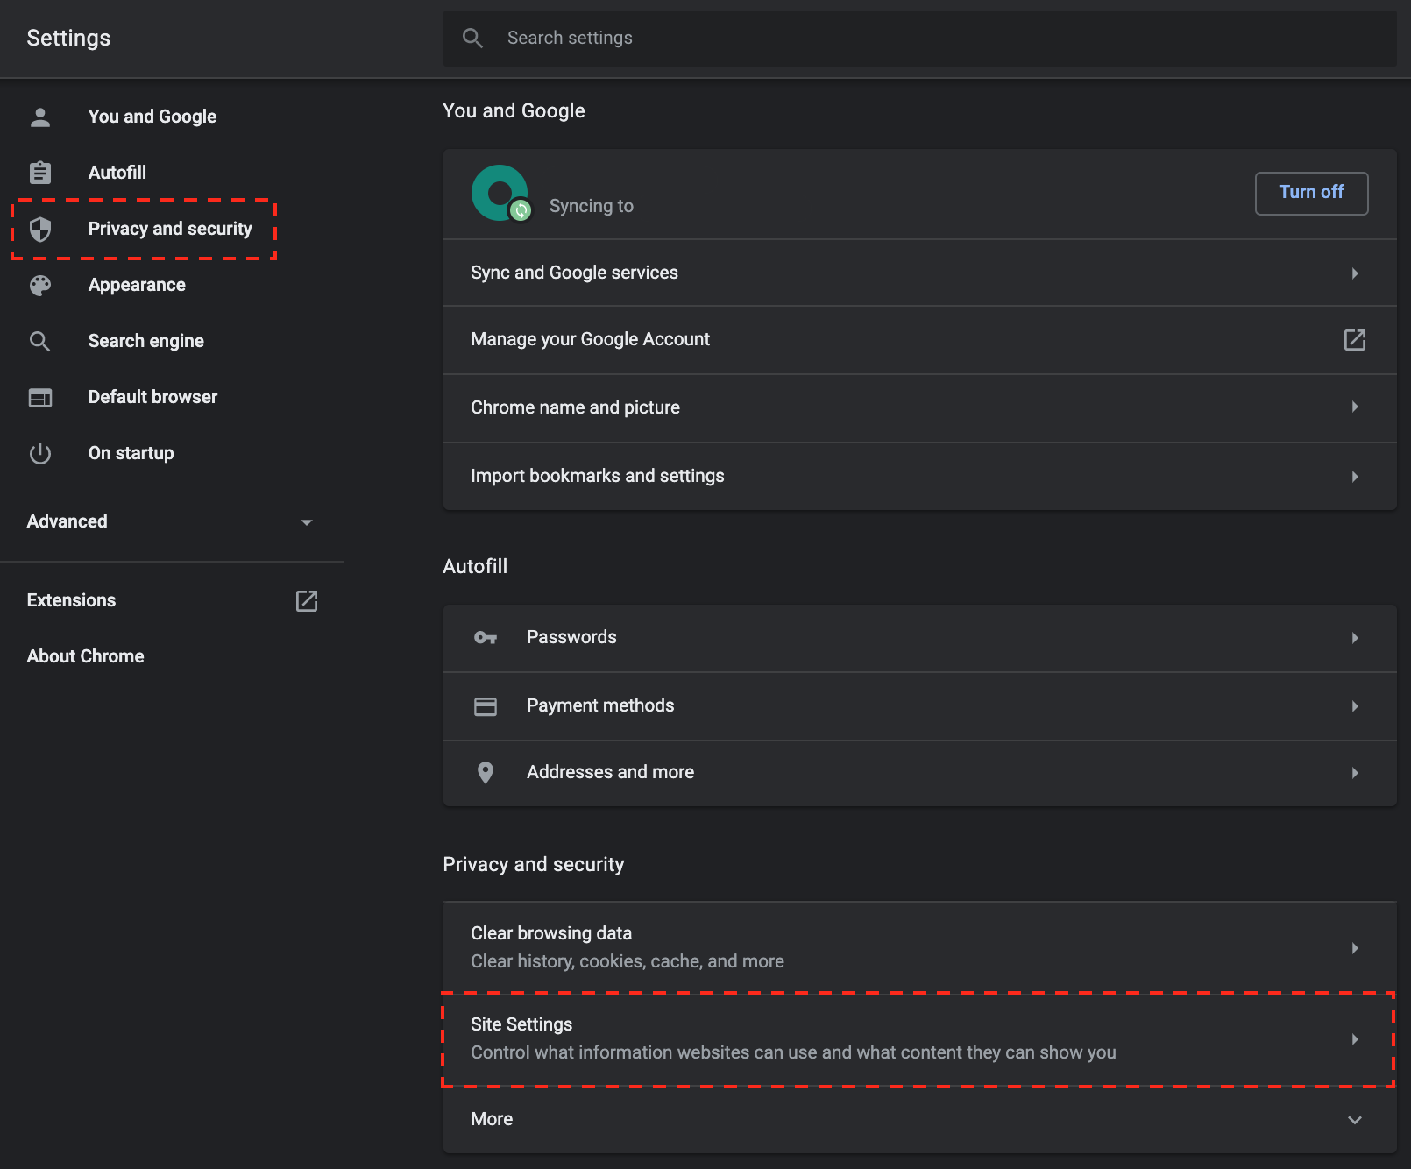Open You and Google in sidebar

pos(152,117)
